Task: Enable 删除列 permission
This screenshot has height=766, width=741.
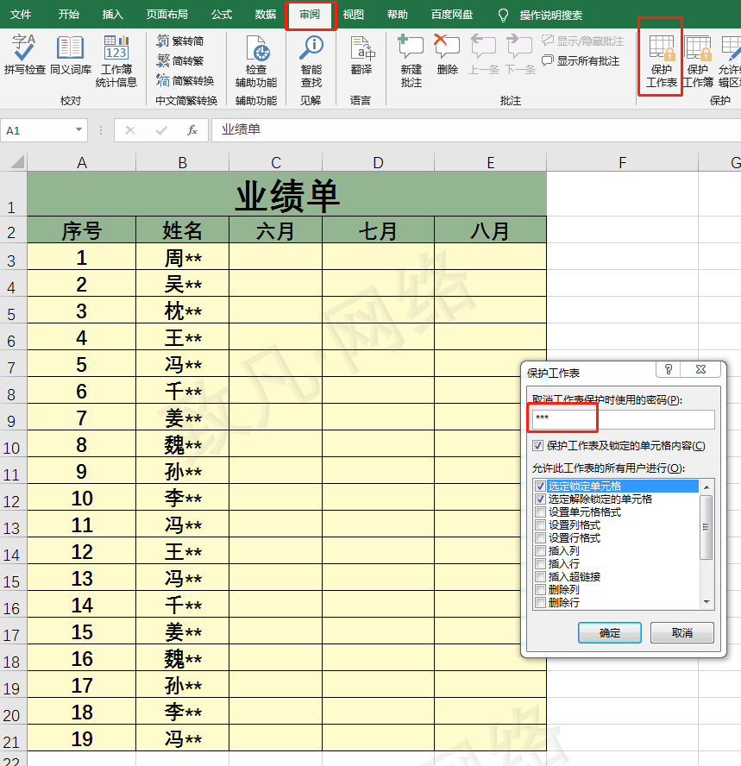Action: [x=540, y=590]
